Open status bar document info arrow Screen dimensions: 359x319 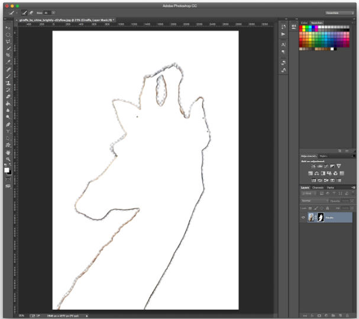(87, 316)
